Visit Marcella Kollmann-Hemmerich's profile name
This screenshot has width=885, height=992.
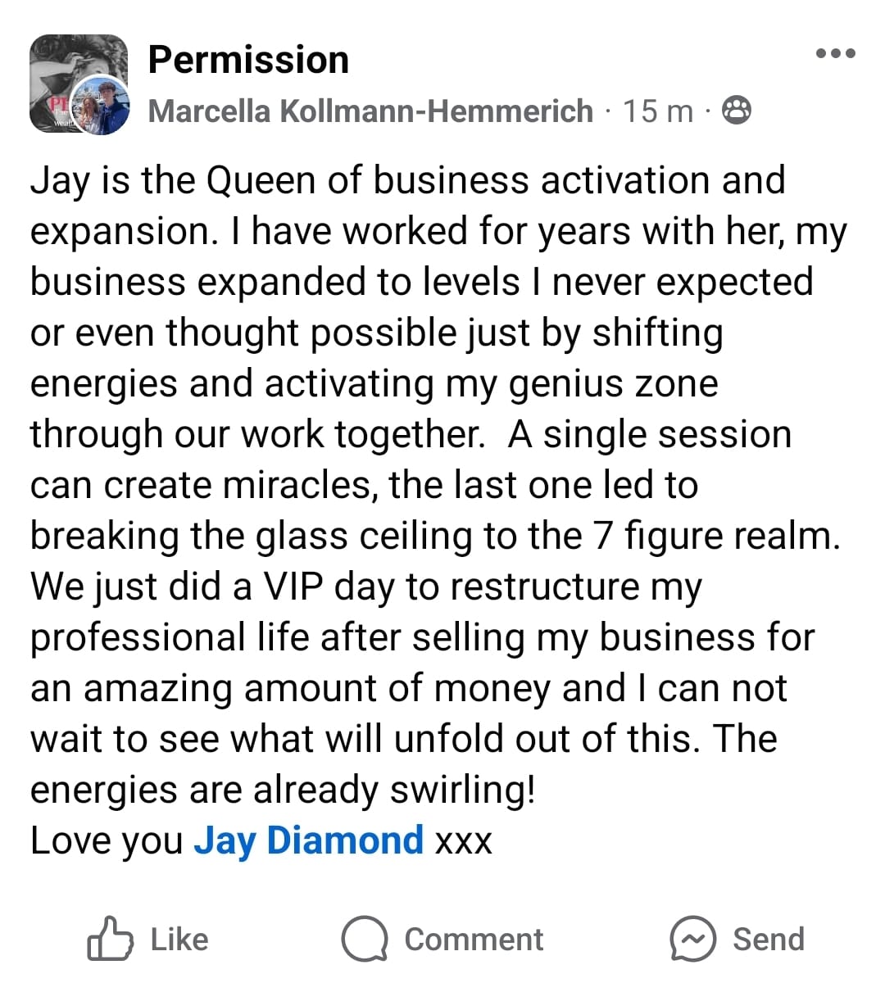[x=370, y=111]
